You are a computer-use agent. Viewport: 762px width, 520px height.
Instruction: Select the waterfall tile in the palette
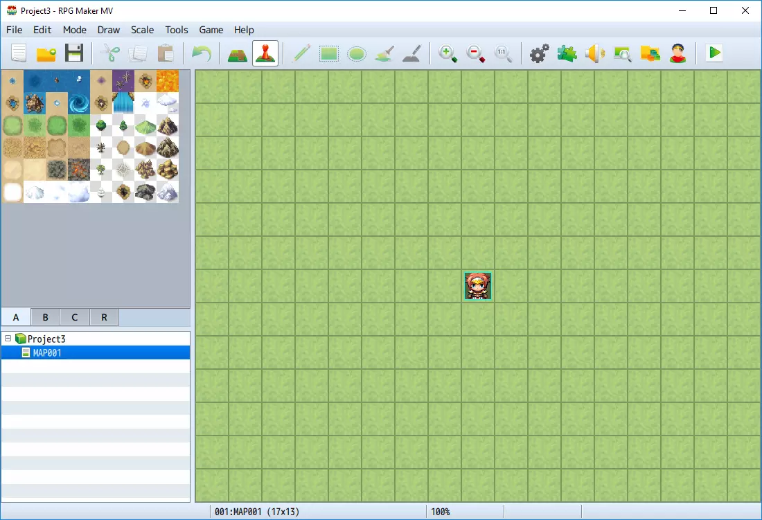click(x=123, y=103)
